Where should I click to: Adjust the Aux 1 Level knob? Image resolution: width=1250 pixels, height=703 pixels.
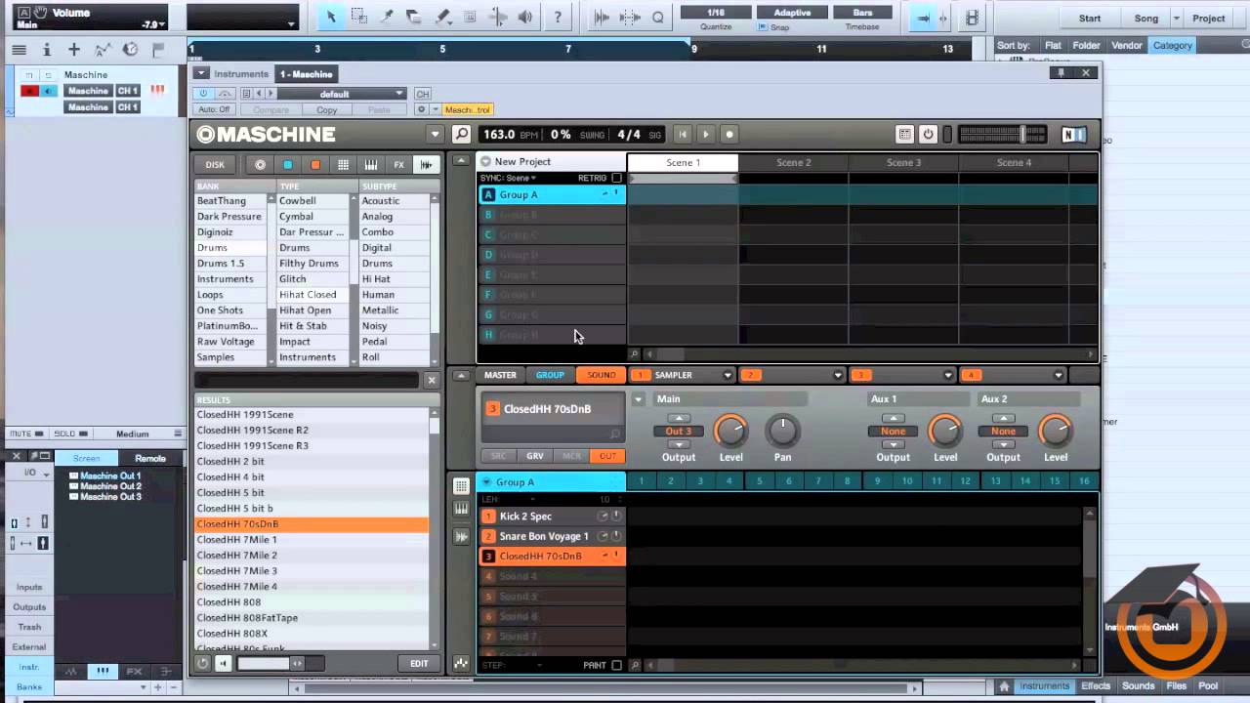tap(944, 431)
